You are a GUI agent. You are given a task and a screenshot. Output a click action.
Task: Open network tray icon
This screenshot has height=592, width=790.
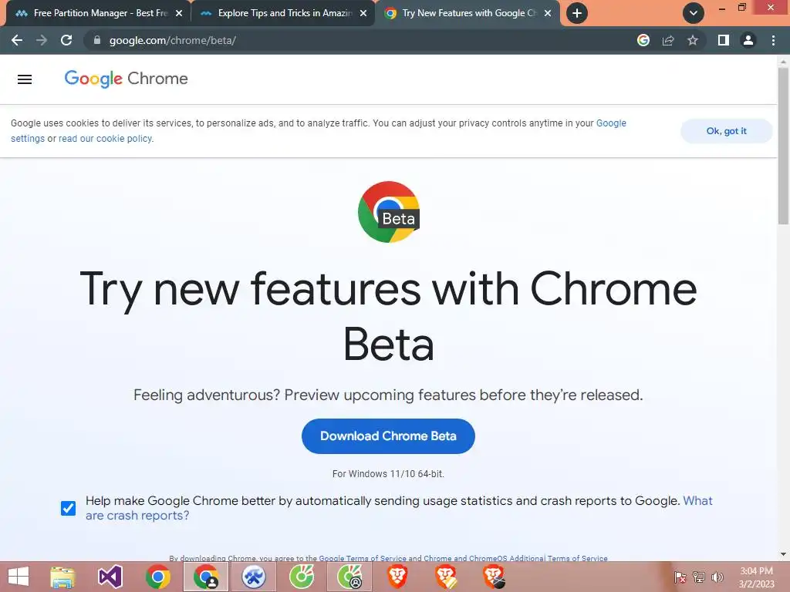(699, 577)
